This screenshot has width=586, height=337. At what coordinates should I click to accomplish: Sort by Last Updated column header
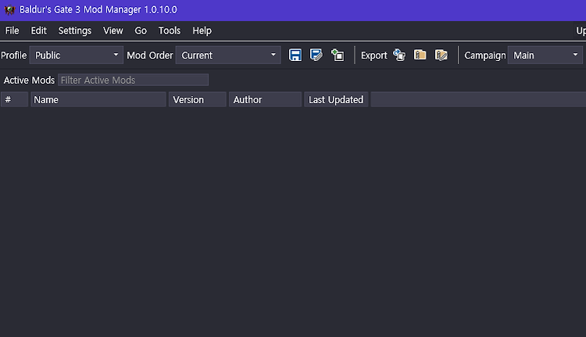(336, 99)
